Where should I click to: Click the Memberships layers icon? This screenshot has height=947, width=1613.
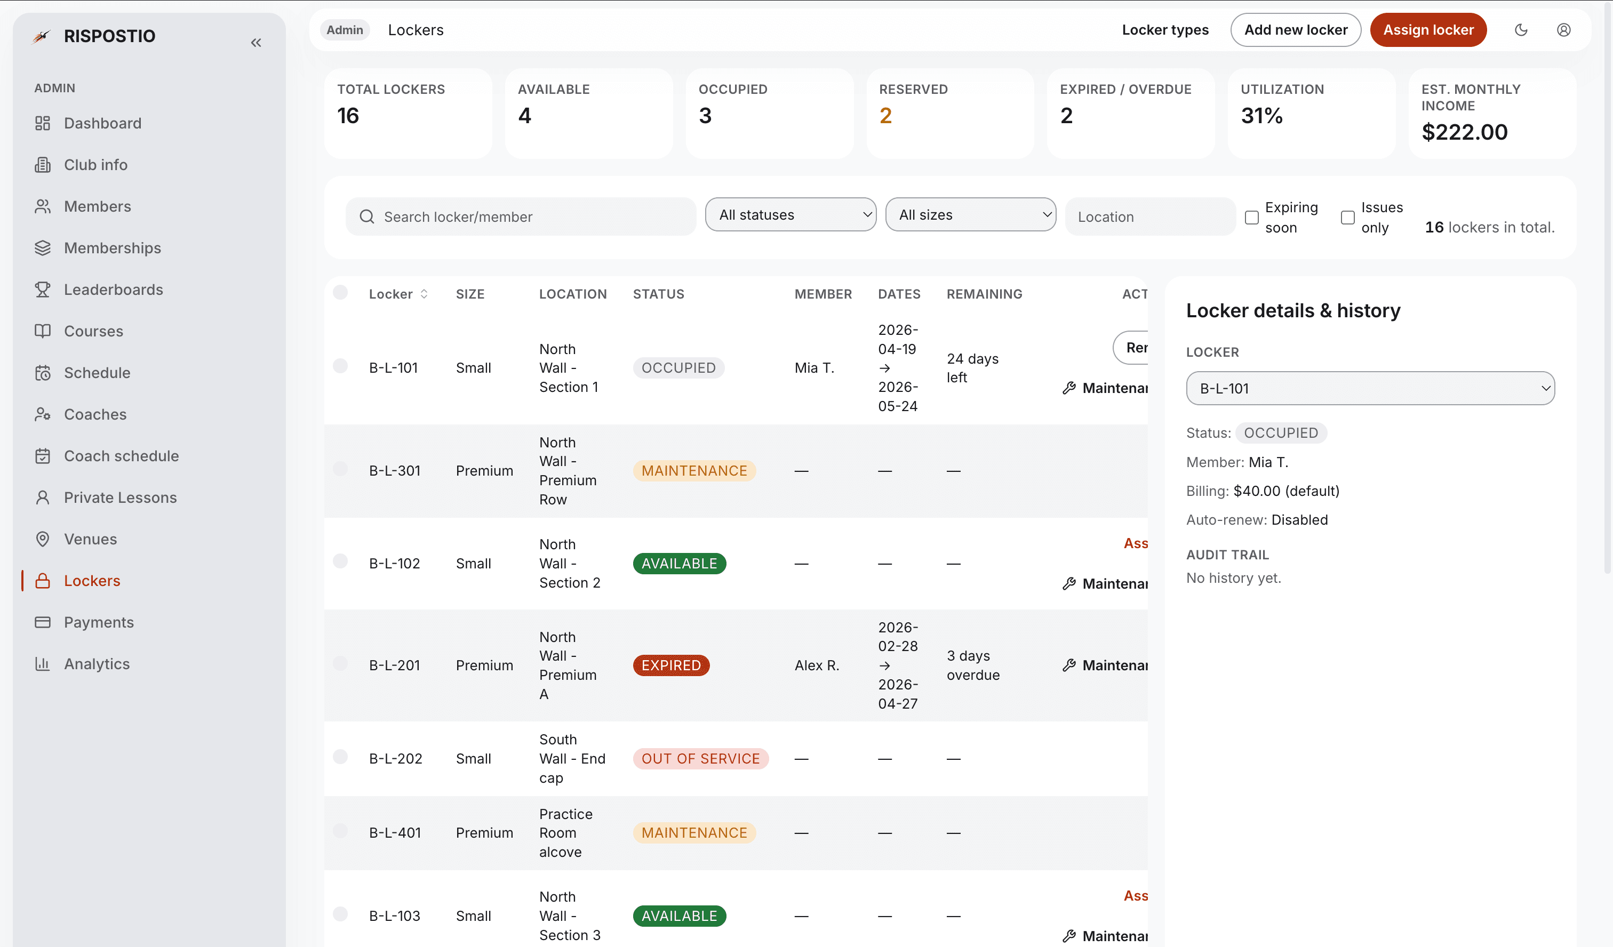click(42, 247)
